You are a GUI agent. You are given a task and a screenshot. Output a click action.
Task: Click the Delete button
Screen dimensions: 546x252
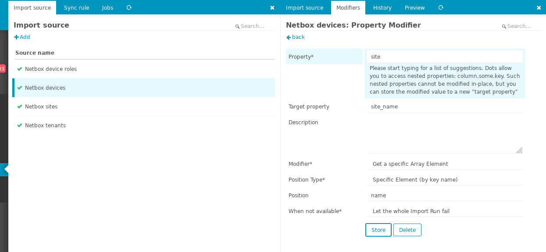coord(407,230)
